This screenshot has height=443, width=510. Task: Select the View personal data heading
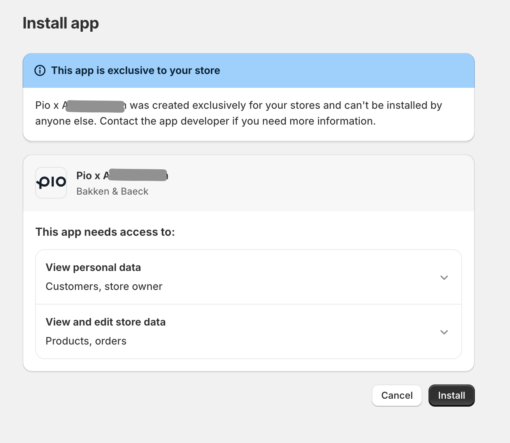(93, 267)
